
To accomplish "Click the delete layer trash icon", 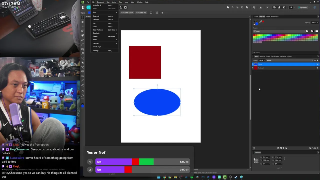I will (317, 148).
